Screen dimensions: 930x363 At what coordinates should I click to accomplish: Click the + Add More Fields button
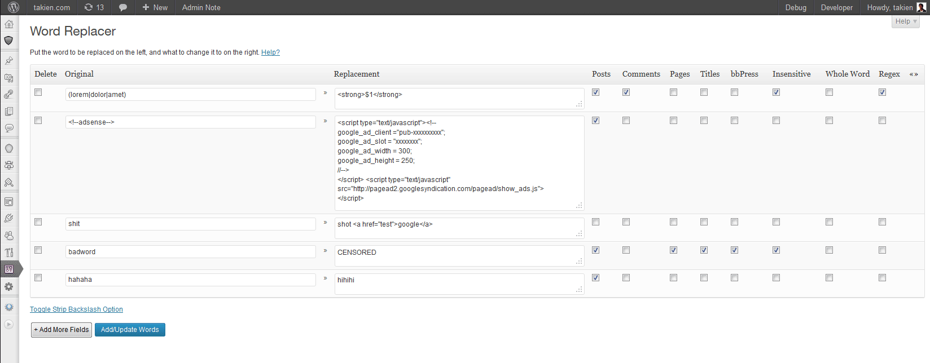[x=62, y=330]
